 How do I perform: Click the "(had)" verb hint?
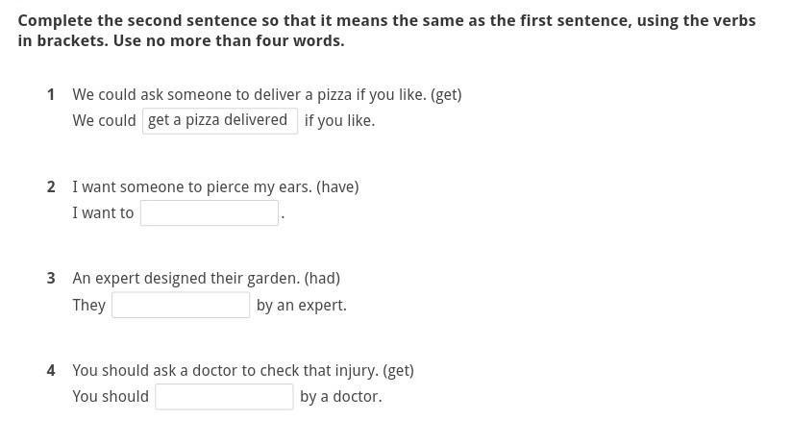[322, 278]
